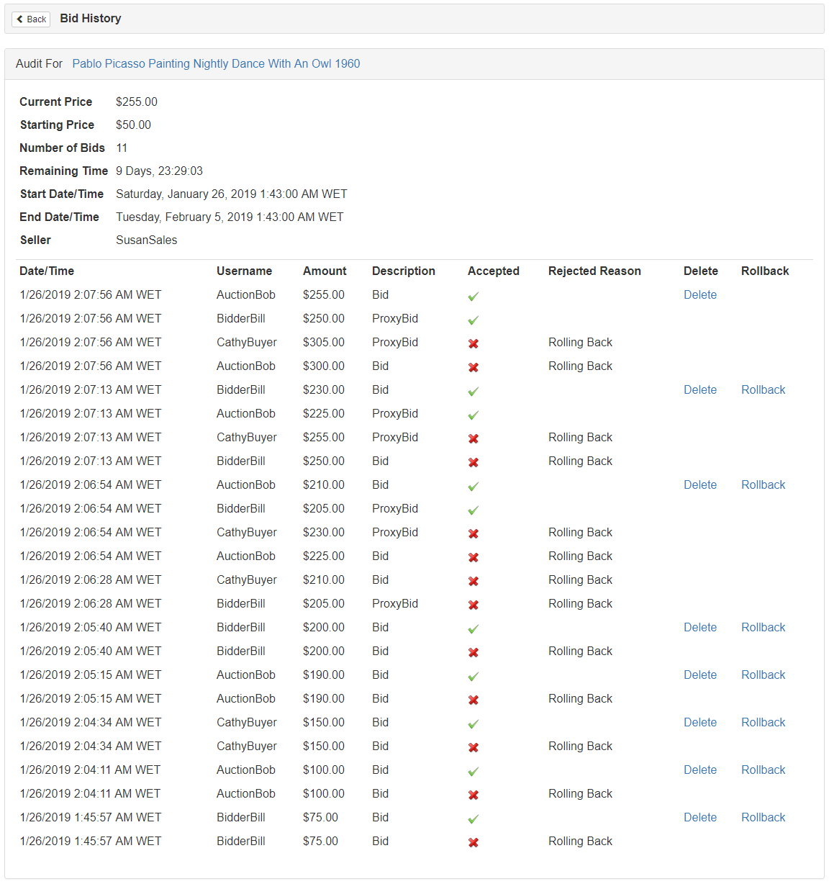The width and height of the screenshot is (829, 884).
Task: Click accepted checkmark for AuctionBob's $225.00 ProxyBid
Action: [474, 415]
